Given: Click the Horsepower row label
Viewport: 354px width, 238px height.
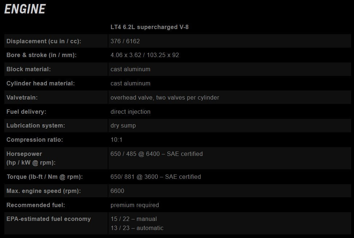Looking at the screenshot, I should click(x=31, y=158).
